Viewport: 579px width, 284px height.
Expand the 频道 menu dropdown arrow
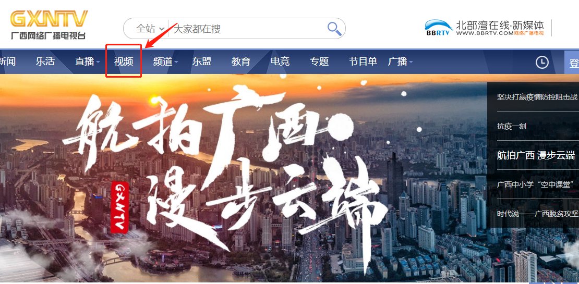176,62
